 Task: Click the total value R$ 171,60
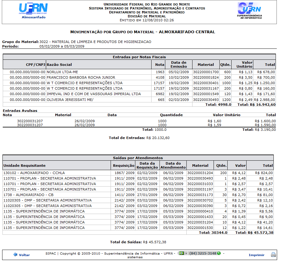(266, 94)
